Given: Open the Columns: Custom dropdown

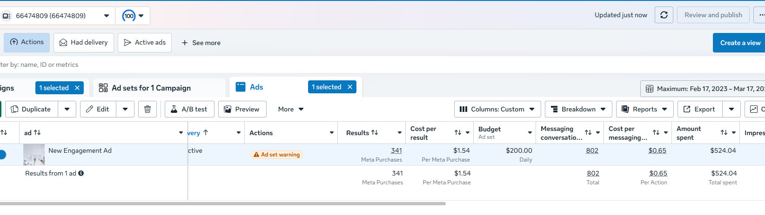Looking at the screenshot, I should pos(497,109).
